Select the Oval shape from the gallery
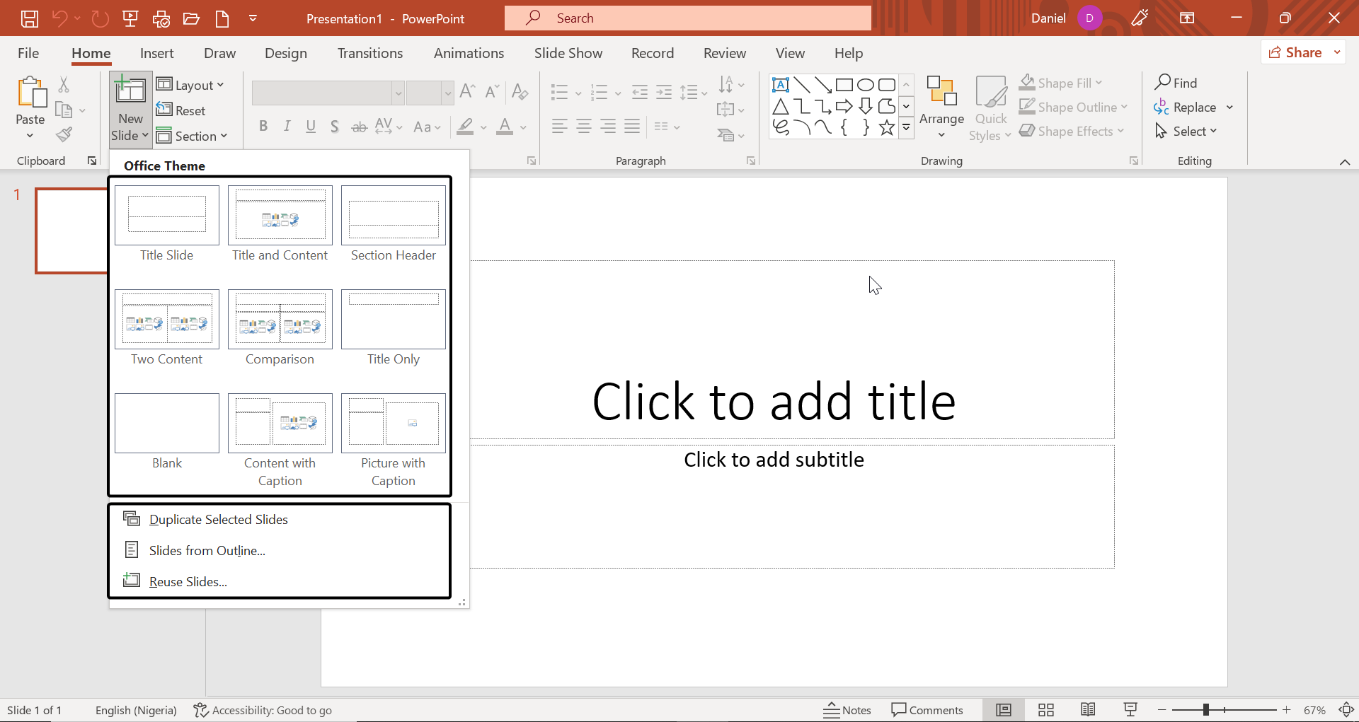The height and width of the screenshot is (722, 1359). pos(866,84)
